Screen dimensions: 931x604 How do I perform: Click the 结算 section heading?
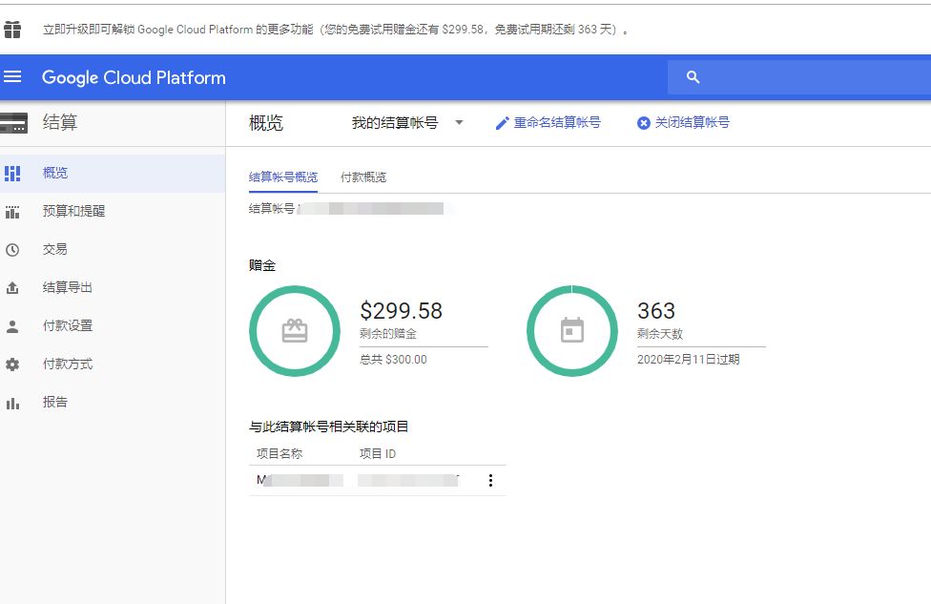point(60,122)
